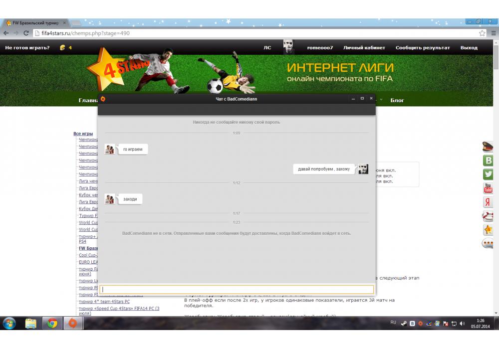Select the 'FW Бразильский турнир' browser tab

35,23
